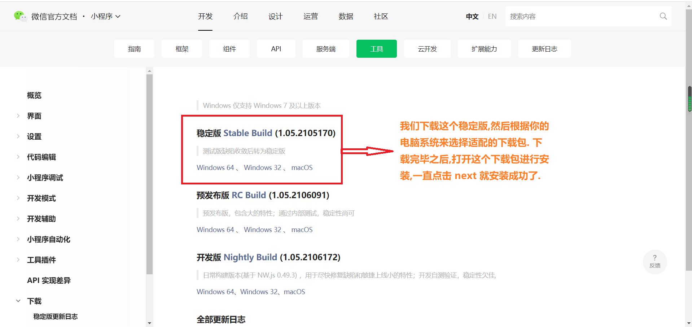This screenshot has height=327, width=692.
Task: Download RC Build Windows 32
Action: click(x=263, y=230)
